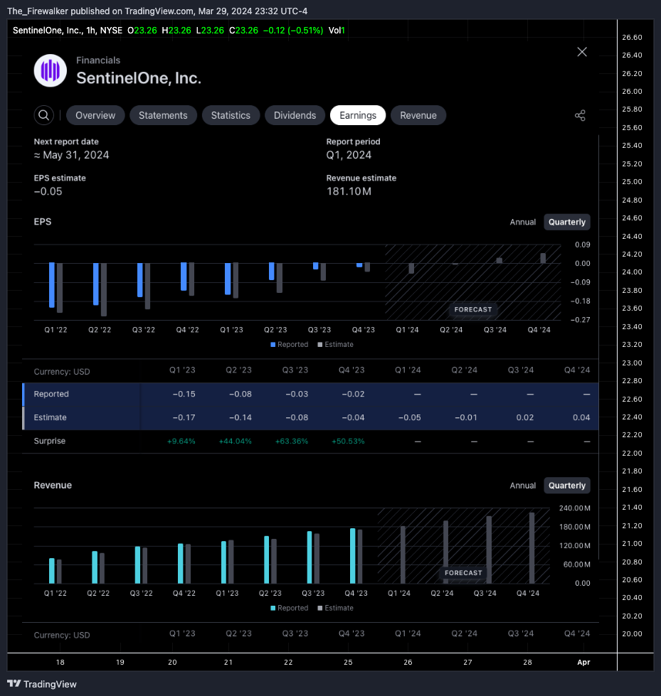Toggle Estimate legend in Revenue chart
Screen dimensions: 661x696
pos(335,608)
